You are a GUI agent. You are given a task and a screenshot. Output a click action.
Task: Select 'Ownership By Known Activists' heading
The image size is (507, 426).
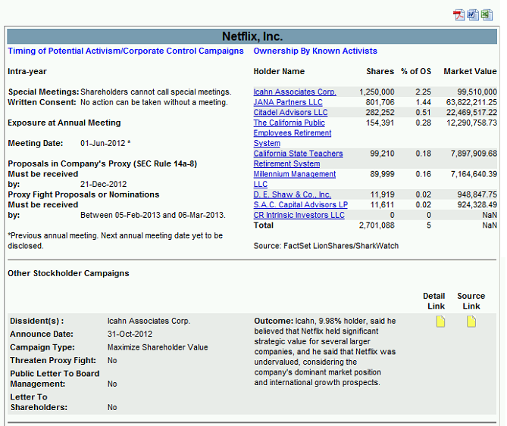tap(315, 51)
